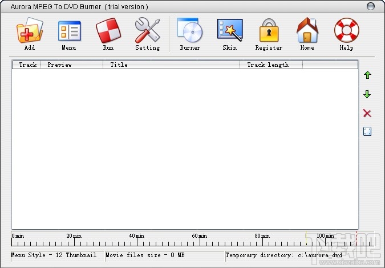Go to Home house icon

coord(307,30)
